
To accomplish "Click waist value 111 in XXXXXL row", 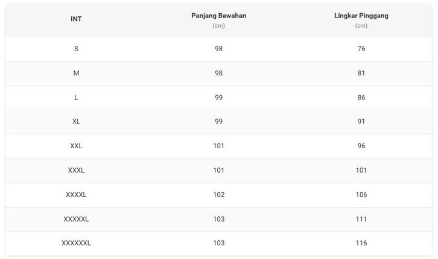I will (361, 219).
